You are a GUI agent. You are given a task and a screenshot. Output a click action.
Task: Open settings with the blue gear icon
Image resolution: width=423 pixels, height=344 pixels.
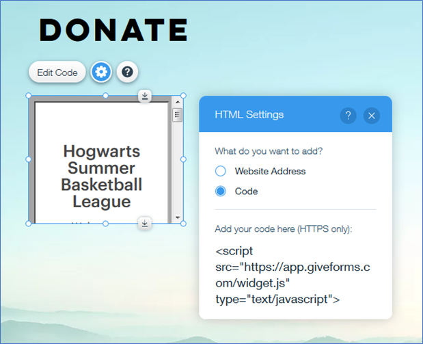click(101, 72)
